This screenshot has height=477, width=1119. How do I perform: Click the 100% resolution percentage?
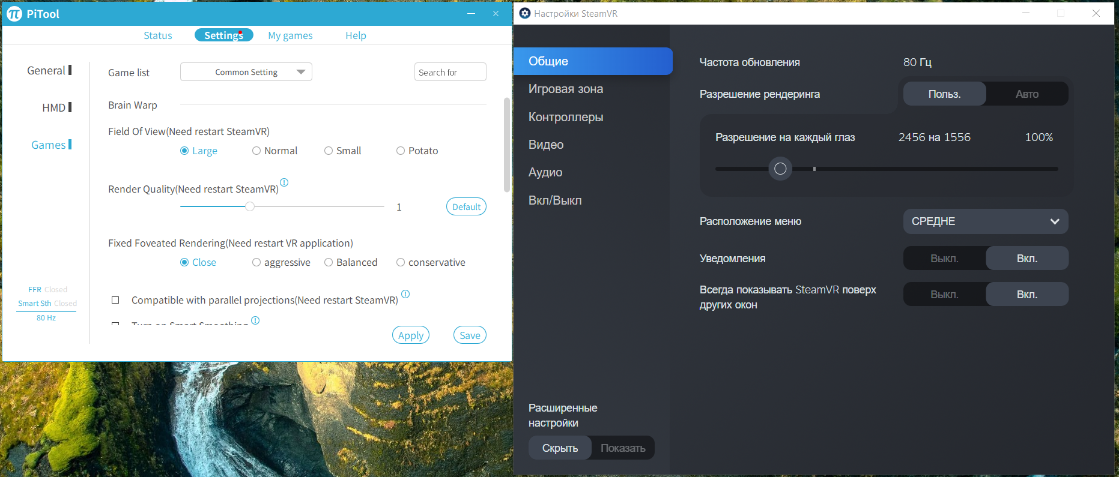(x=1039, y=137)
